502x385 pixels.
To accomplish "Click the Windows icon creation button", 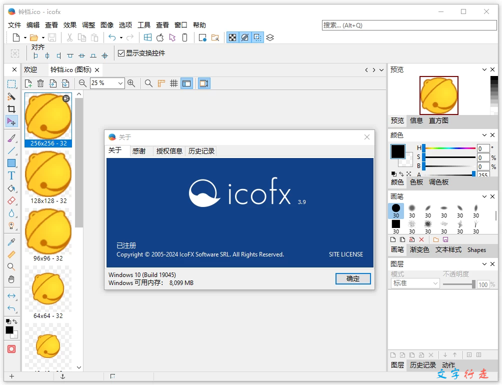I will (147, 38).
